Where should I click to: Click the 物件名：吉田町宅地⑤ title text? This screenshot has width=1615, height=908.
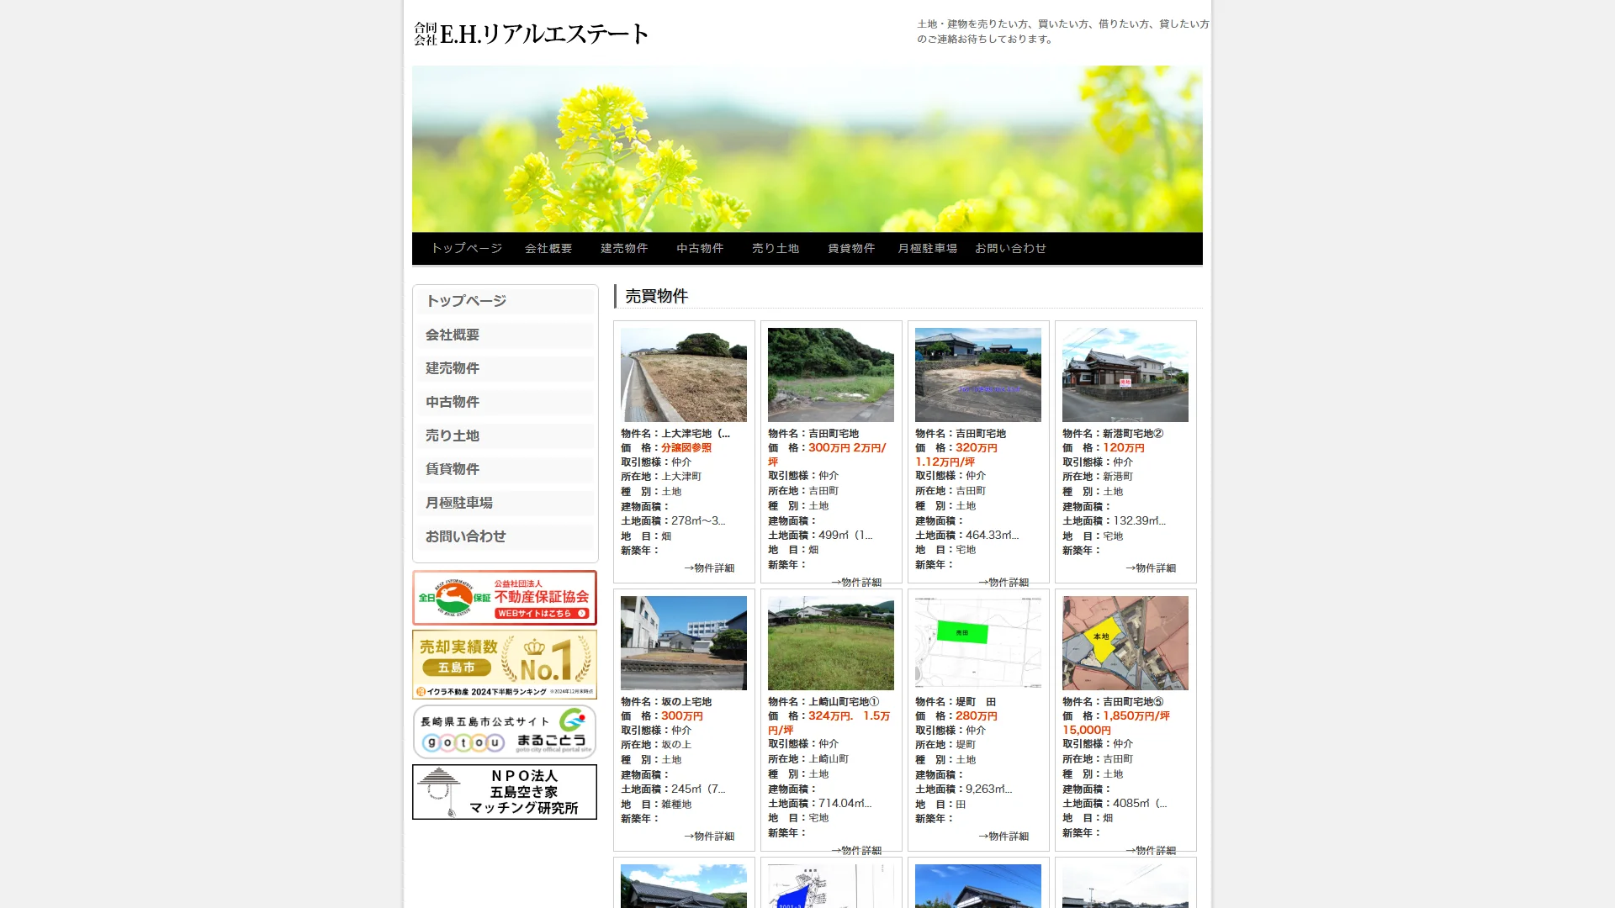tap(1113, 702)
